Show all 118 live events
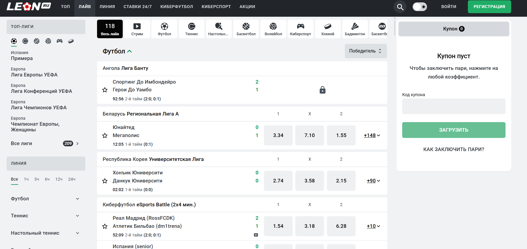 [110, 29]
